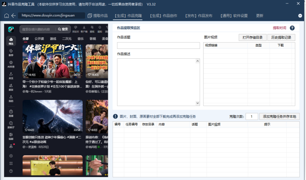Switch to 【生成】作品创作 tab
This screenshot has width=306, height=180.
click(x=164, y=16)
